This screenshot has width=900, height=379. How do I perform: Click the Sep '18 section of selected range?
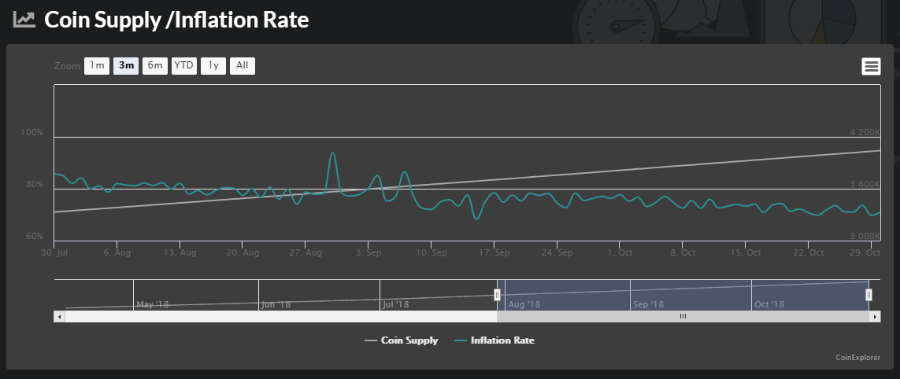pos(649,304)
